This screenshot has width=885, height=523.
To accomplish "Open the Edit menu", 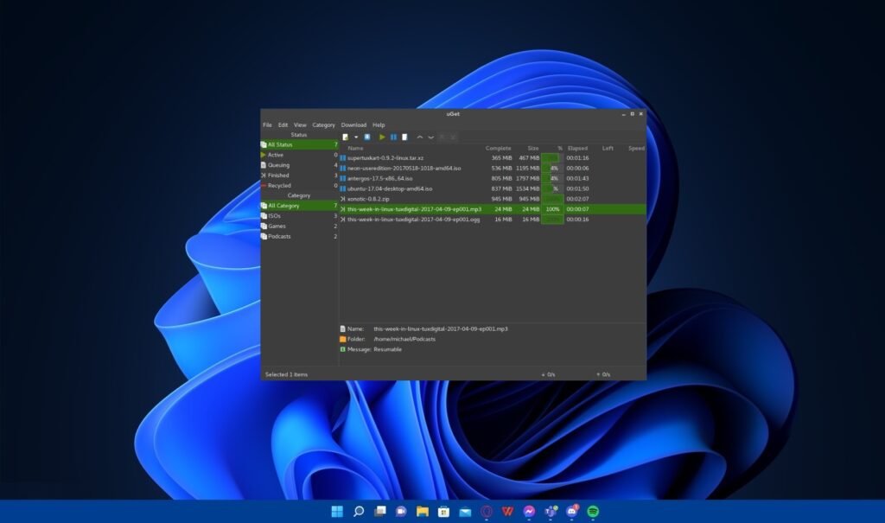I will point(283,124).
